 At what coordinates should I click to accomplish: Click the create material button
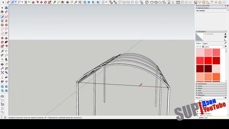click(x=225, y=37)
